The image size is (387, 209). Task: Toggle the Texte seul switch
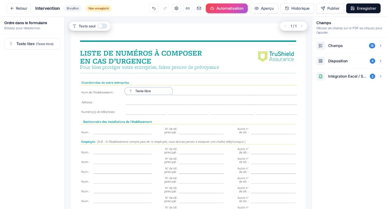(x=102, y=26)
